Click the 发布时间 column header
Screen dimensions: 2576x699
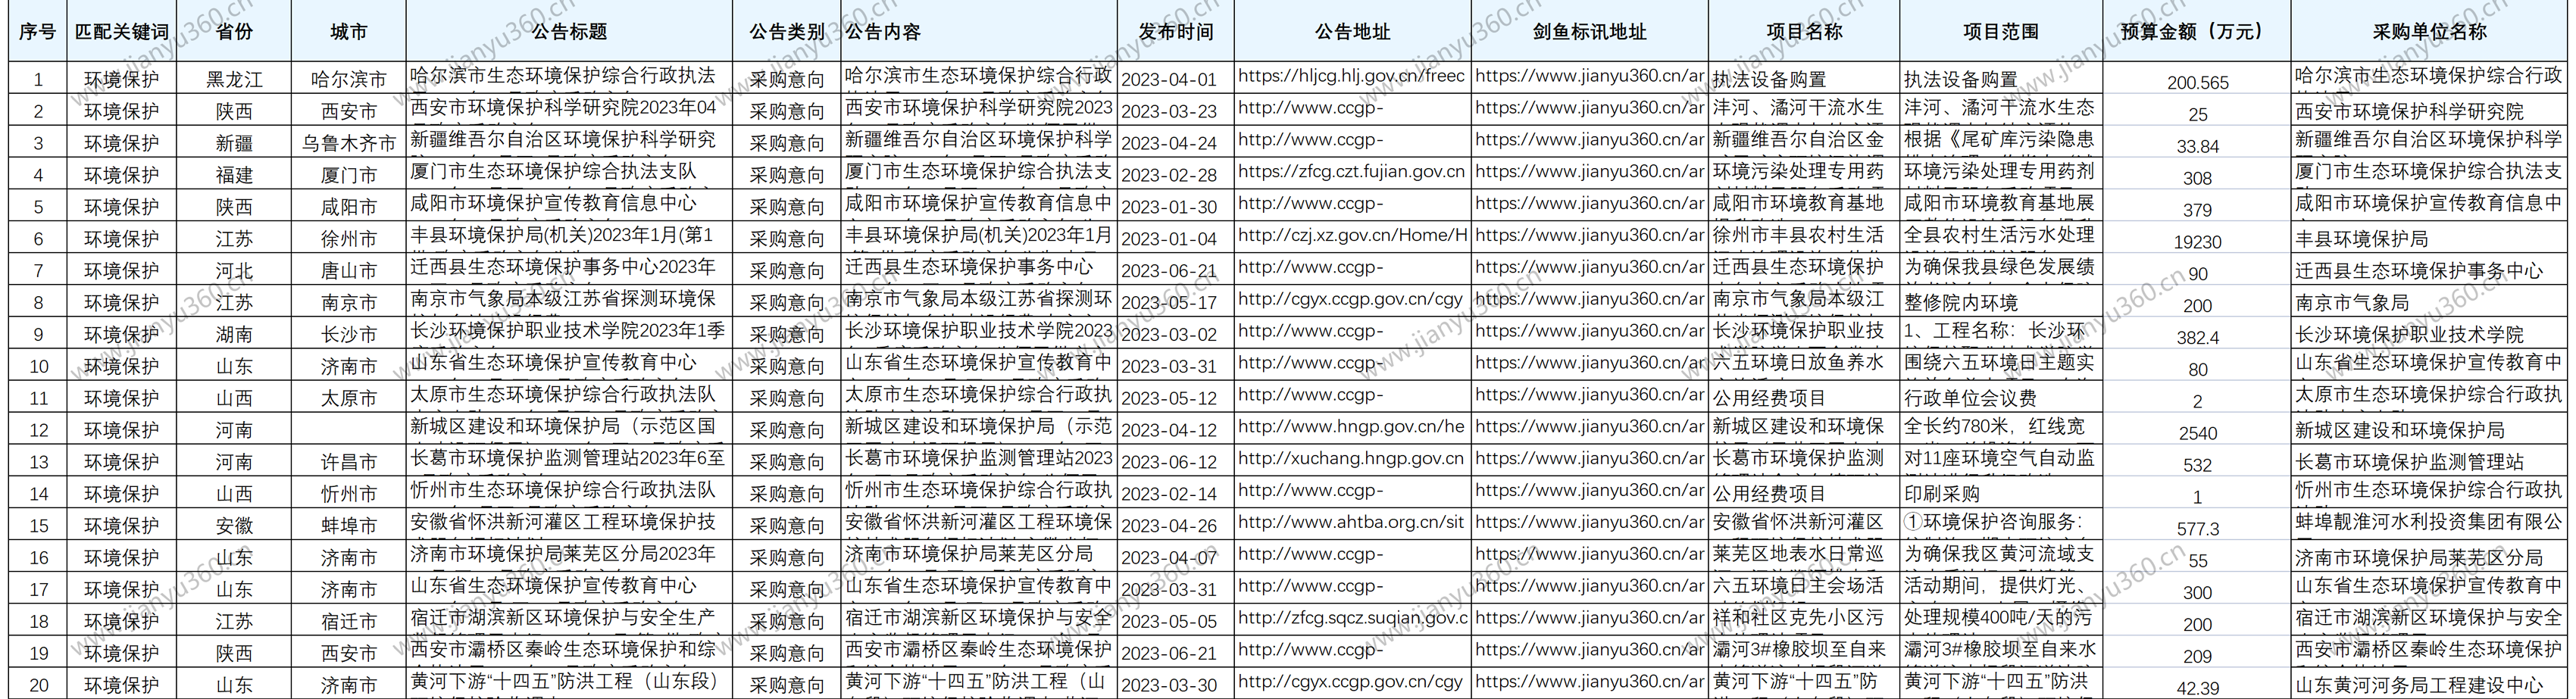pyautogui.click(x=1175, y=32)
